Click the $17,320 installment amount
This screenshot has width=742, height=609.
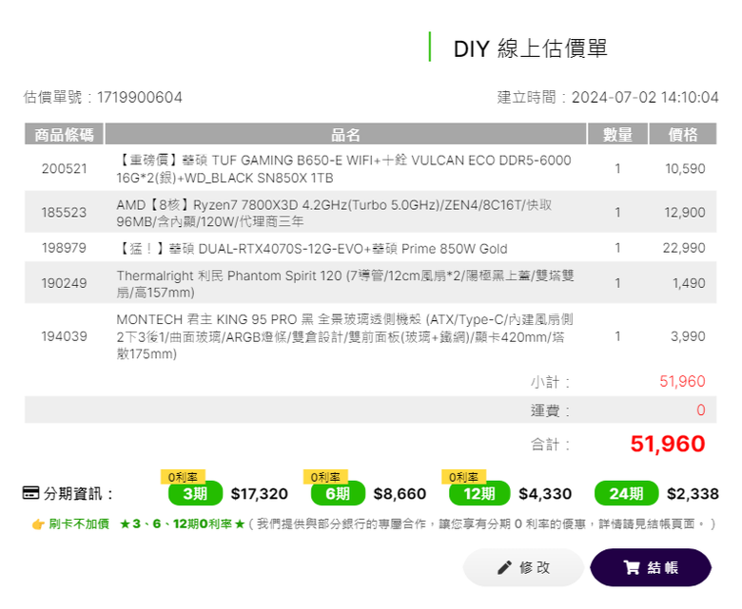260,494
